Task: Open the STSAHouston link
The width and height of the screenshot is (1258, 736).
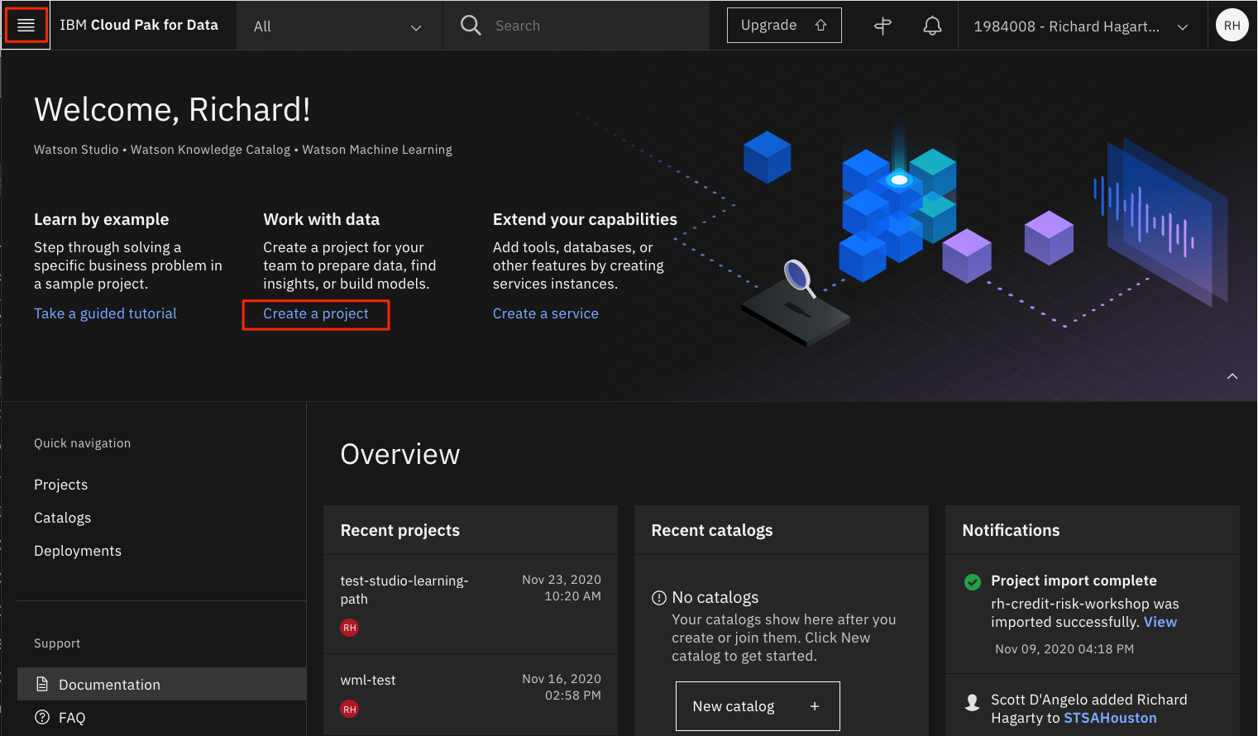Action: 1110,718
